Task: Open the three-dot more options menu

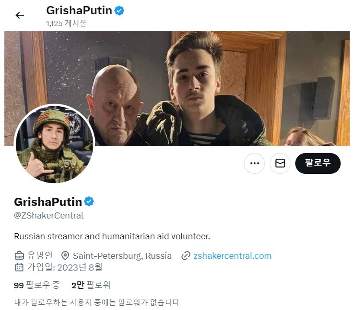Action: (x=254, y=163)
